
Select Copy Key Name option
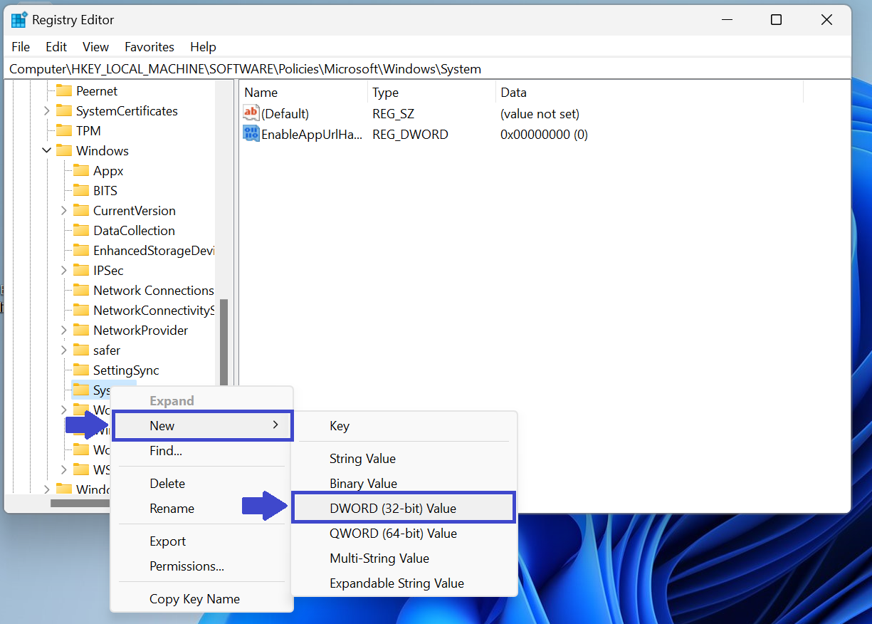coord(194,599)
